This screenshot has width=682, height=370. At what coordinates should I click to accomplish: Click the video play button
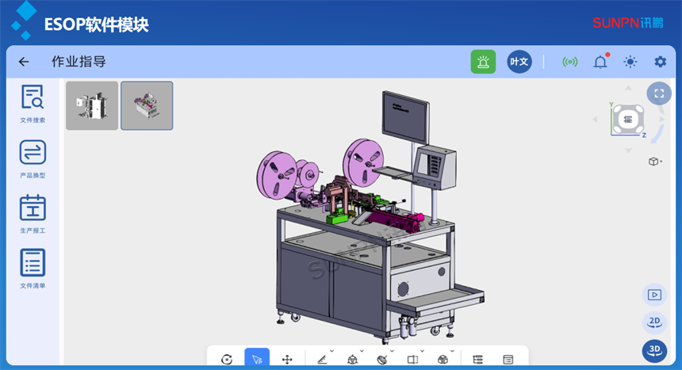tap(654, 295)
